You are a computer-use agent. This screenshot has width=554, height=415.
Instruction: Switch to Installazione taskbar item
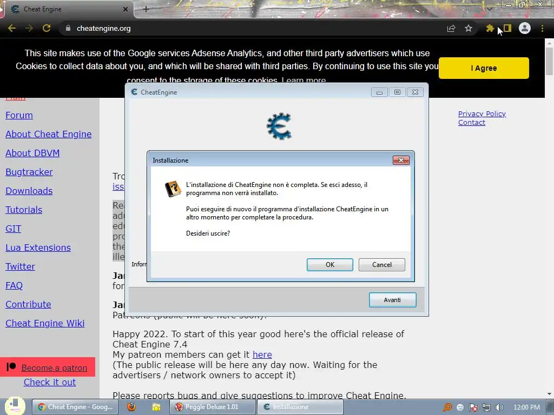[300, 407]
